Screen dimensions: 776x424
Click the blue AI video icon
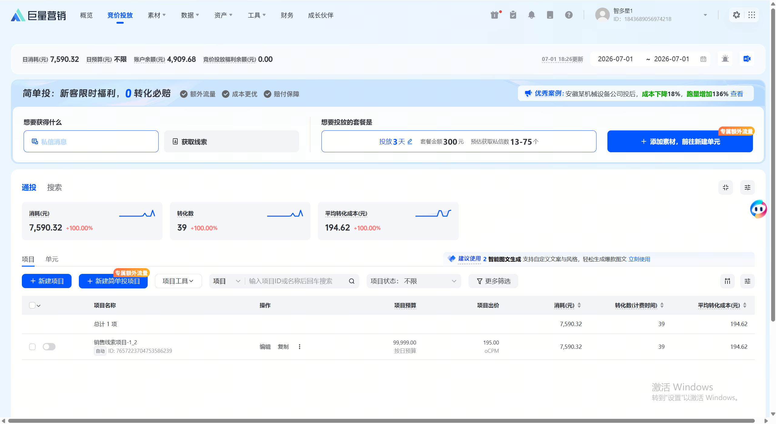click(747, 59)
